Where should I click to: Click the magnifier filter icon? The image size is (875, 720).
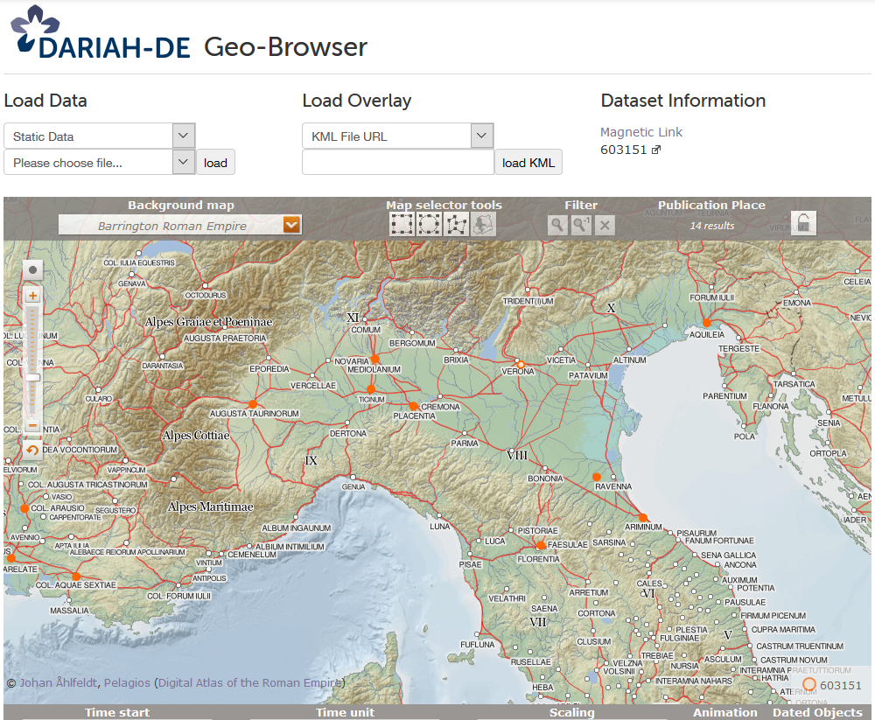tap(557, 225)
